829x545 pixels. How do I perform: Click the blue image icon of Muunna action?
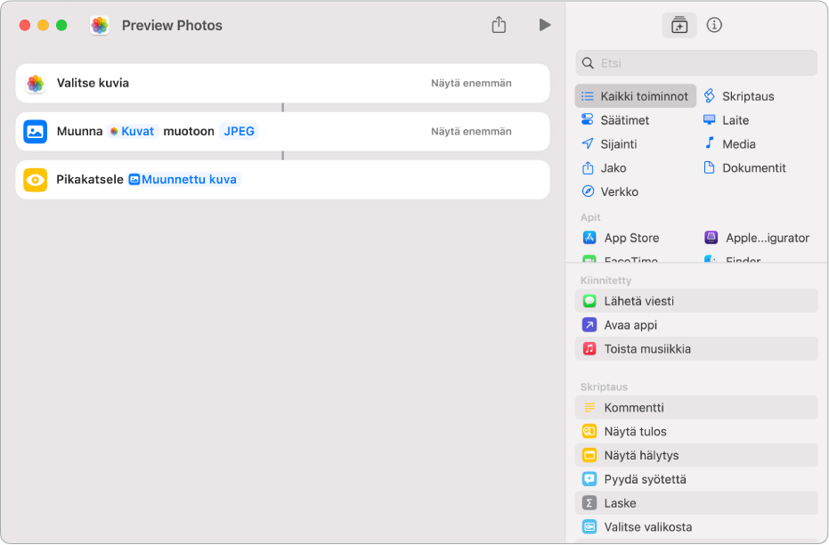pos(36,132)
